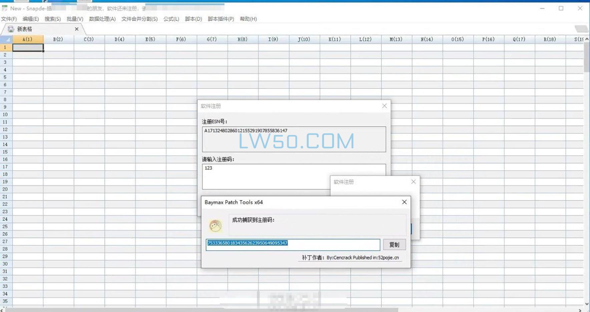Select row header 34
The height and width of the screenshot is (312, 590).
tap(6, 294)
